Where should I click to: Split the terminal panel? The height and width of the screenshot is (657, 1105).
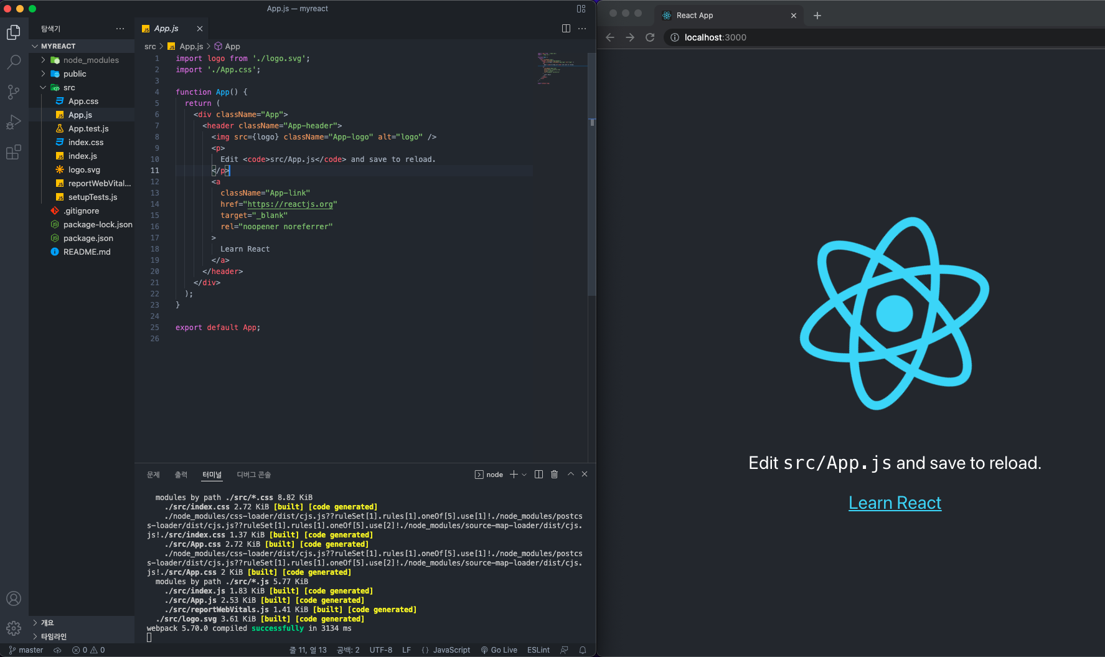pyautogui.click(x=539, y=475)
